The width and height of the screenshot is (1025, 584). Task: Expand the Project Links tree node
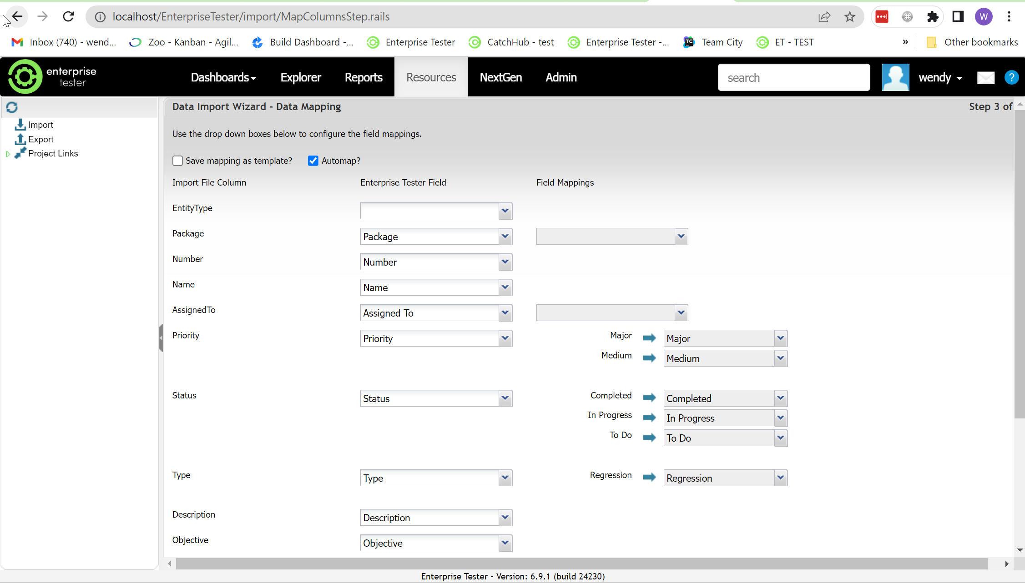tap(8, 154)
